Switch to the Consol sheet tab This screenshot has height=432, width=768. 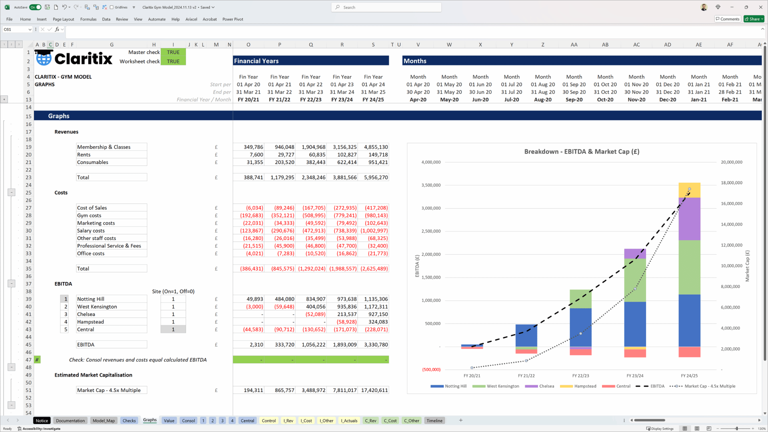click(x=188, y=420)
